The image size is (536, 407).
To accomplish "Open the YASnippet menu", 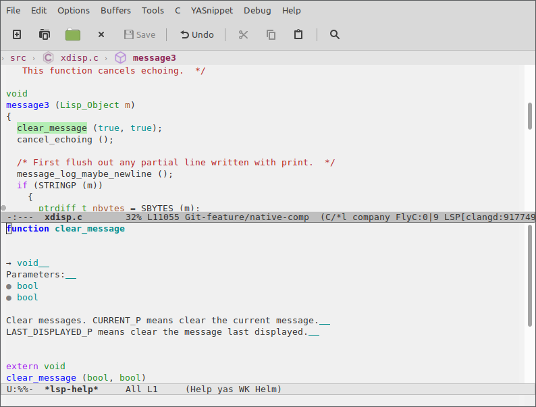I will (212, 11).
